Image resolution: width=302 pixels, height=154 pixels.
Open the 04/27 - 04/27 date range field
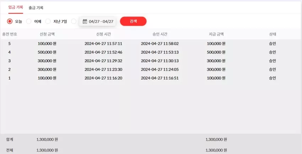click(97, 22)
